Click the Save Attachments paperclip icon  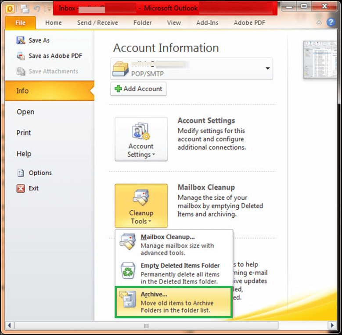(21, 71)
